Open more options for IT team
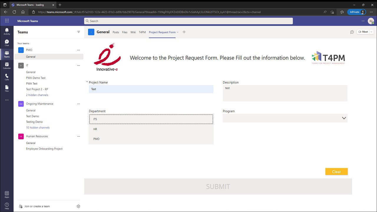 click(79, 65)
